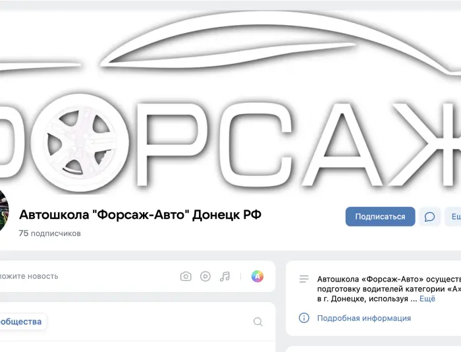Attach music using the note icon
Viewport: 461px width, 352px height.
pos(225,276)
